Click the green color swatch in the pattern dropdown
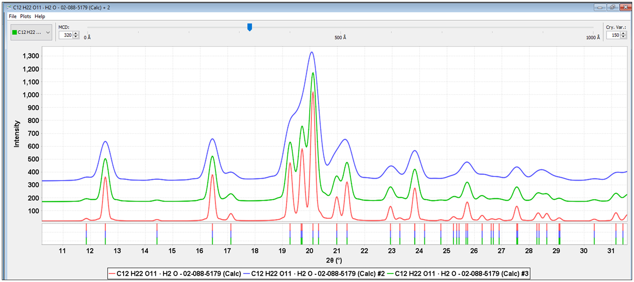This screenshot has height=282, width=634. pos(15,33)
